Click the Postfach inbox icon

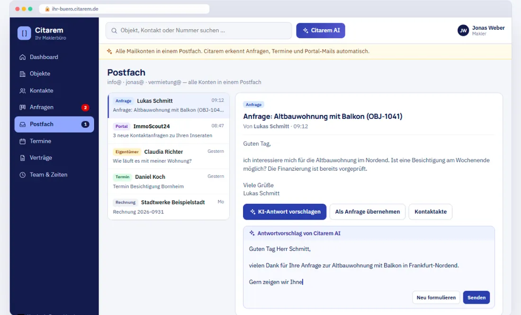click(22, 124)
